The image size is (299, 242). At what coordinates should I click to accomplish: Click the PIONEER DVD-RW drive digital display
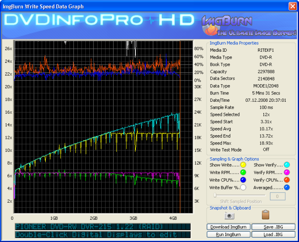click(103, 227)
